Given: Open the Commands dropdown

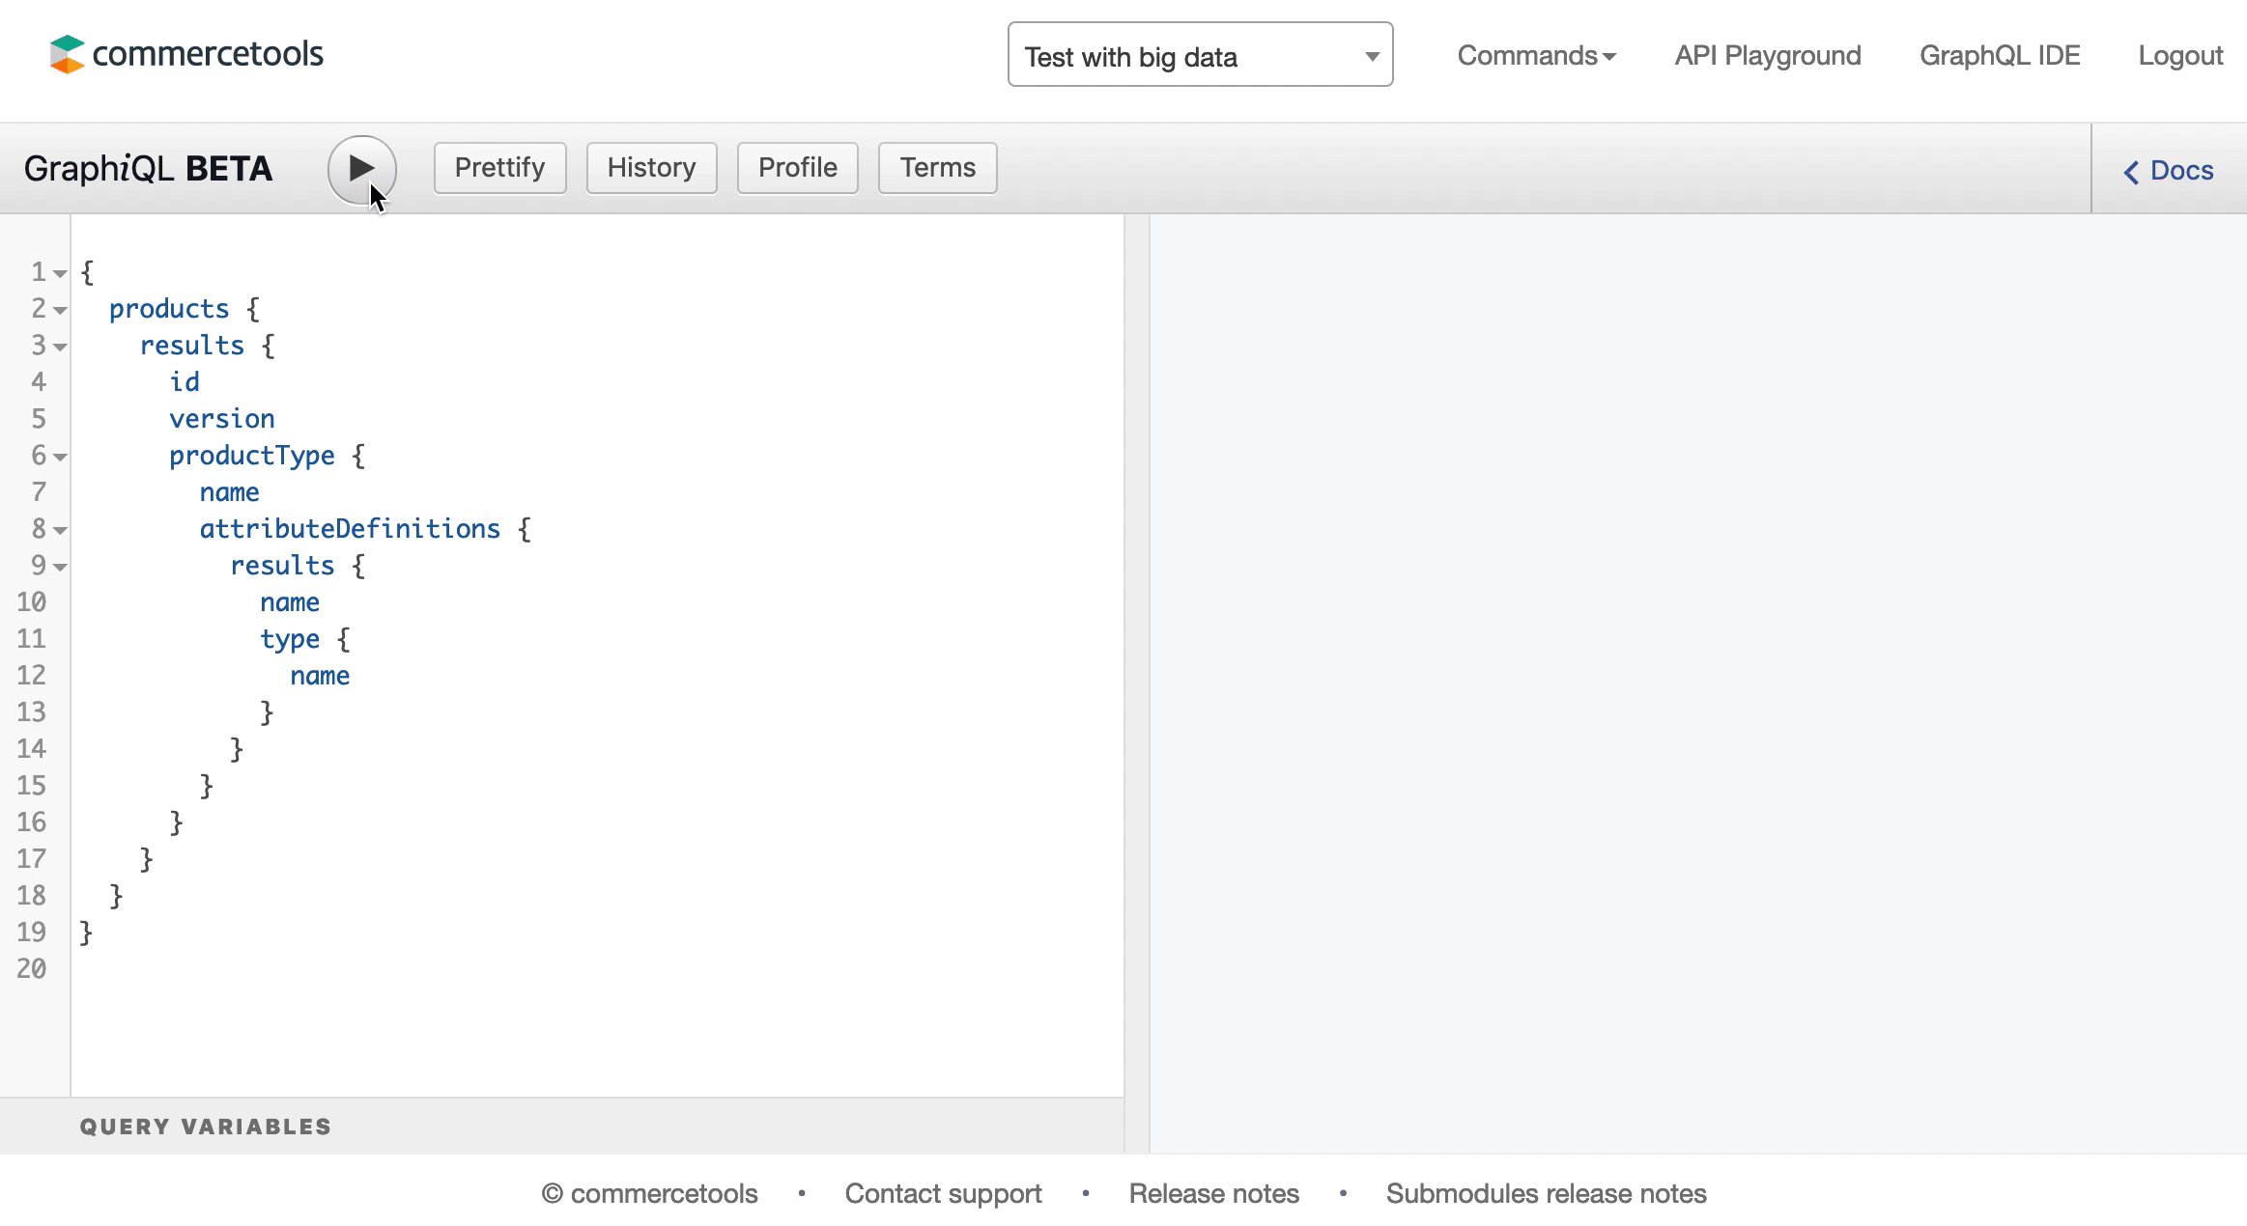Looking at the screenshot, I should 1534,55.
